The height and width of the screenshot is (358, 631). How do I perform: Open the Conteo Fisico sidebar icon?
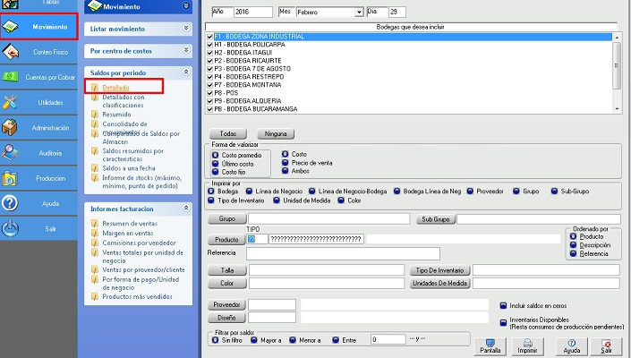click(12, 52)
